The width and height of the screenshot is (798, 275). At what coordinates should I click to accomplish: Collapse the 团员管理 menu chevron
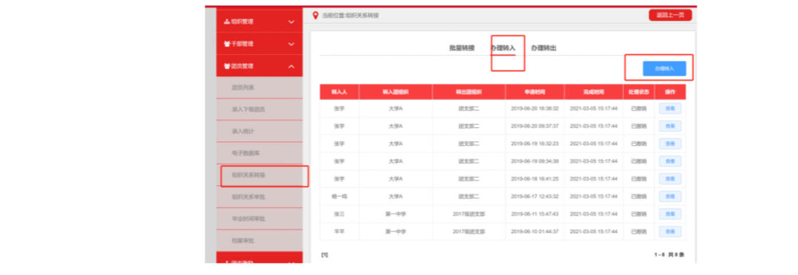291,67
